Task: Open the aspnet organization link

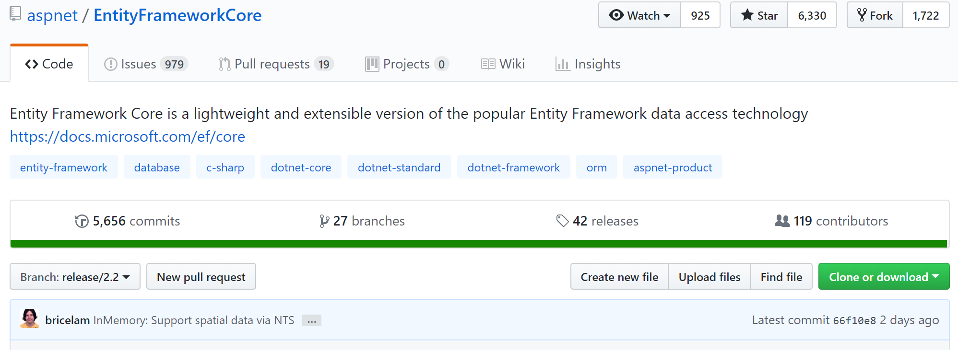Action: tap(52, 15)
